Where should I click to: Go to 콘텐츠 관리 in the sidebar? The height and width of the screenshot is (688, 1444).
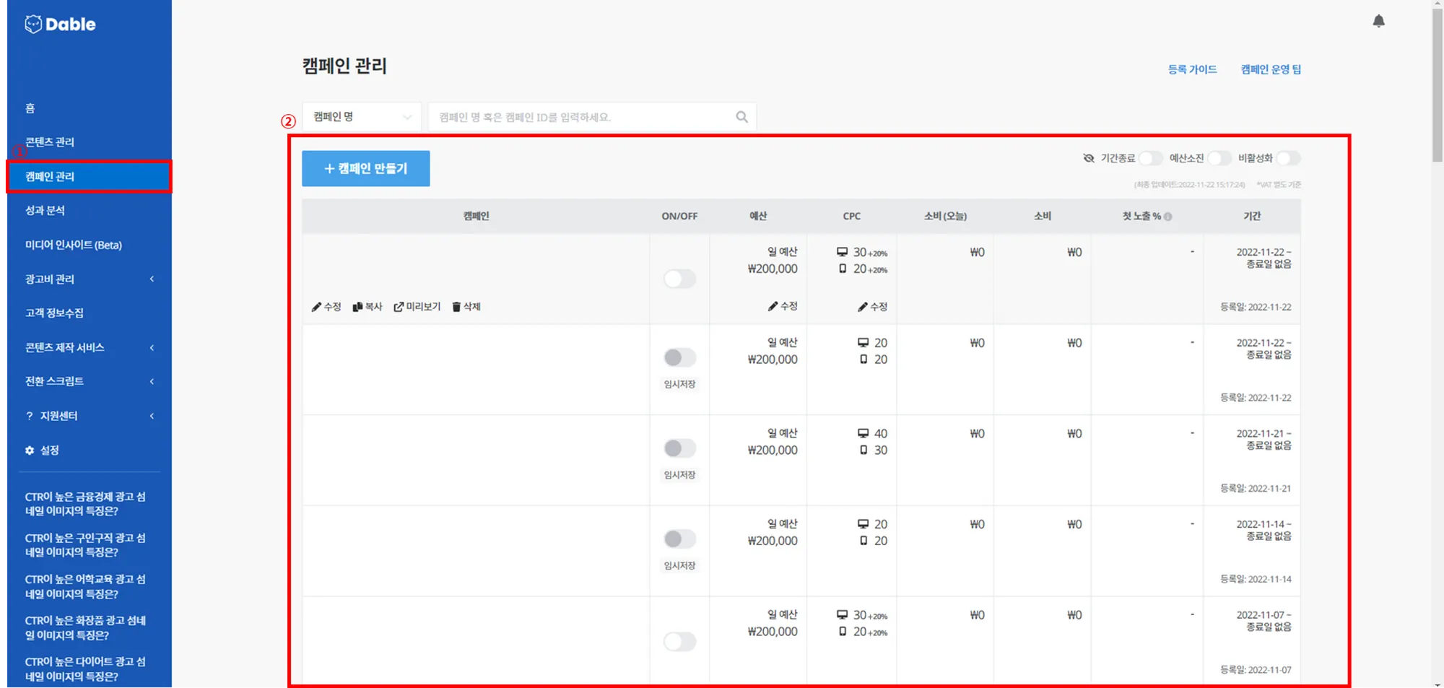click(50, 142)
